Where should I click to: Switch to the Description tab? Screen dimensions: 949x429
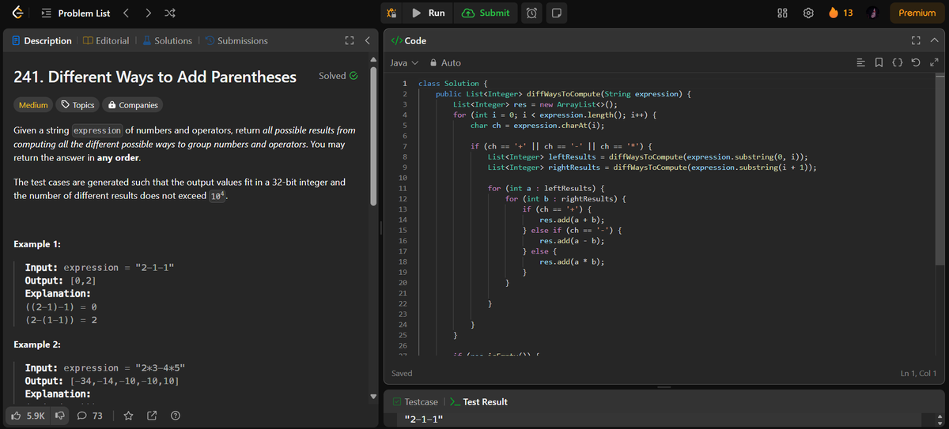pos(41,41)
